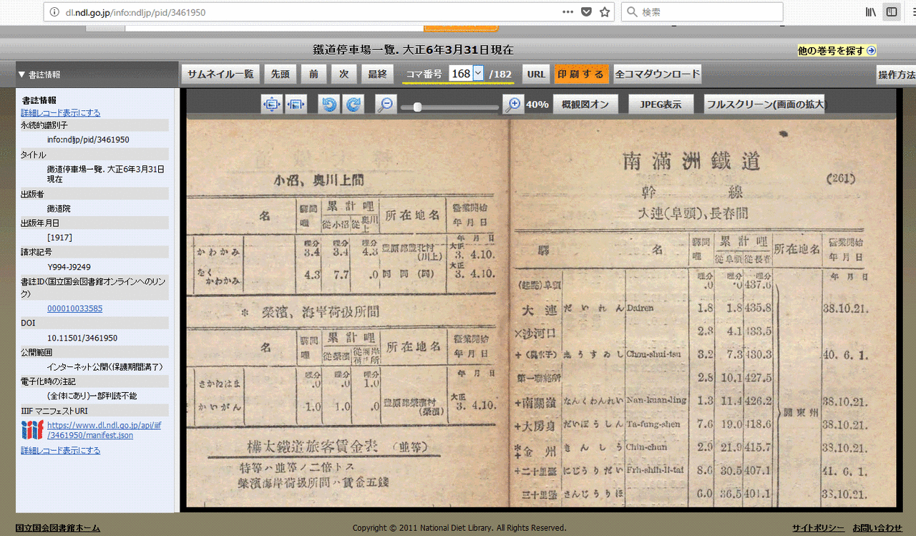Screen dimensions: 916x536
Task: Zoom out with the minus magnifier
Action: point(386,104)
